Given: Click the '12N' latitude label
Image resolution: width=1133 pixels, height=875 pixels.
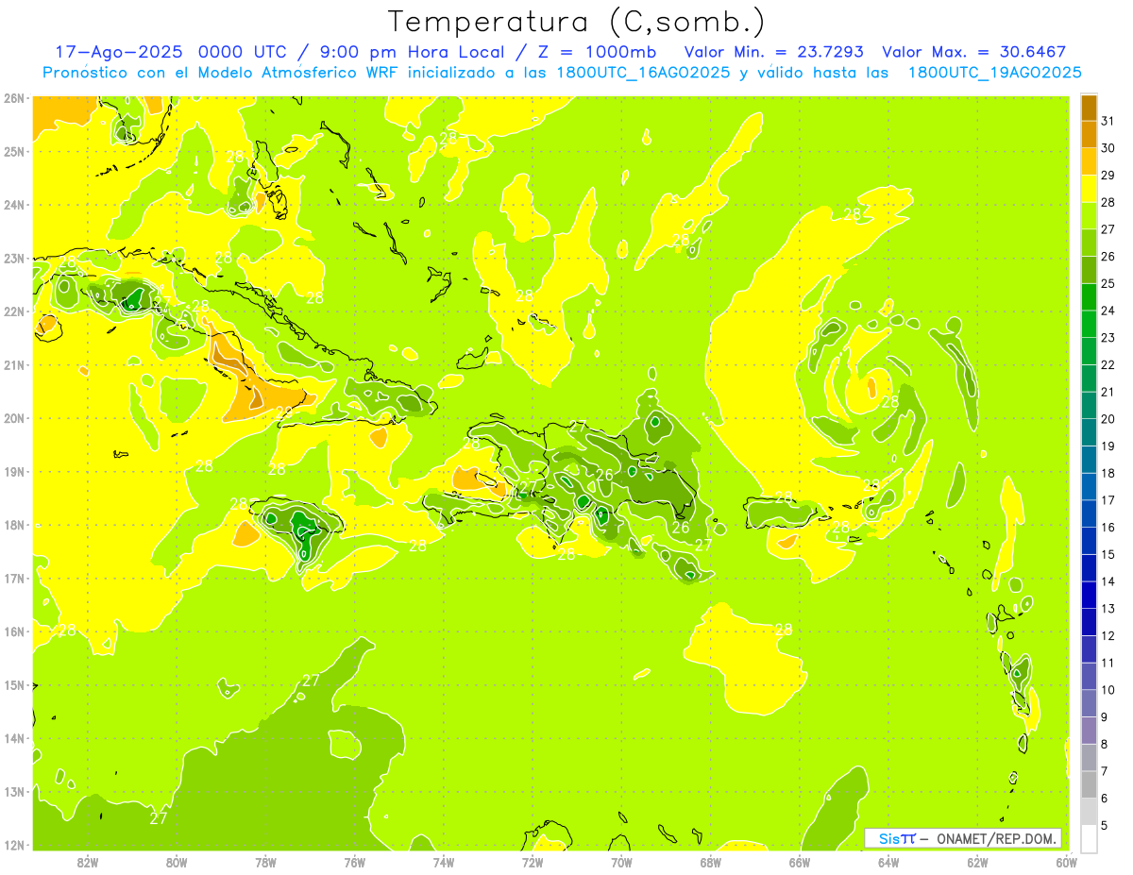Looking at the screenshot, I should [x=13, y=845].
